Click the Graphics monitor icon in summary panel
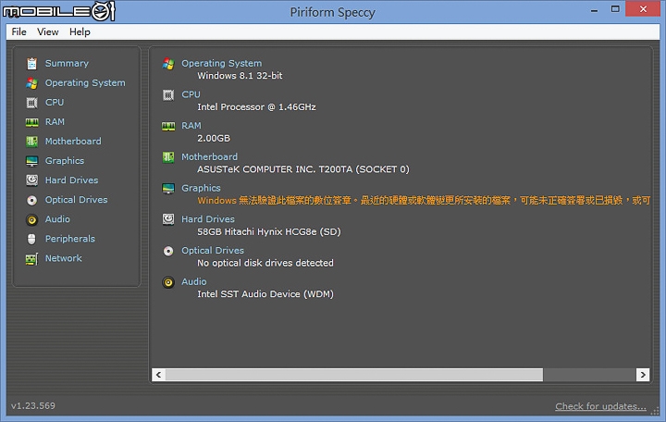The width and height of the screenshot is (666, 422). click(x=168, y=188)
